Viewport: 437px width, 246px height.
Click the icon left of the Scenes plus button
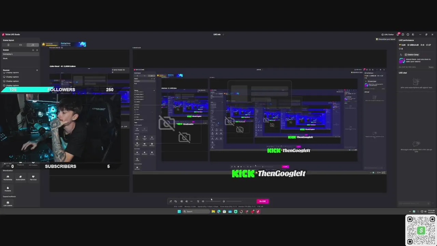[33, 50]
